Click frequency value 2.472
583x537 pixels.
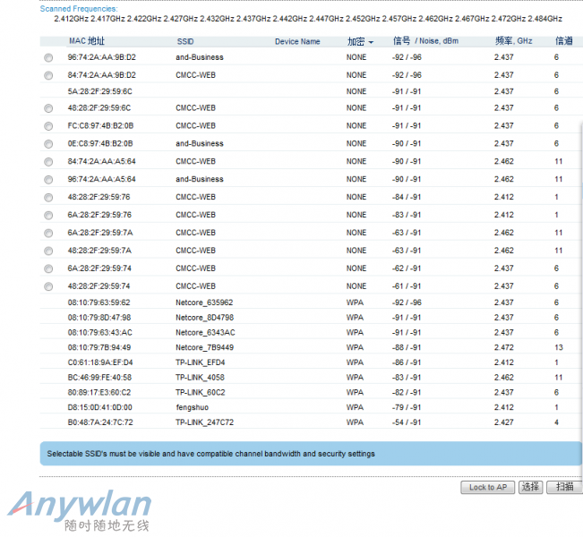tap(504, 347)
